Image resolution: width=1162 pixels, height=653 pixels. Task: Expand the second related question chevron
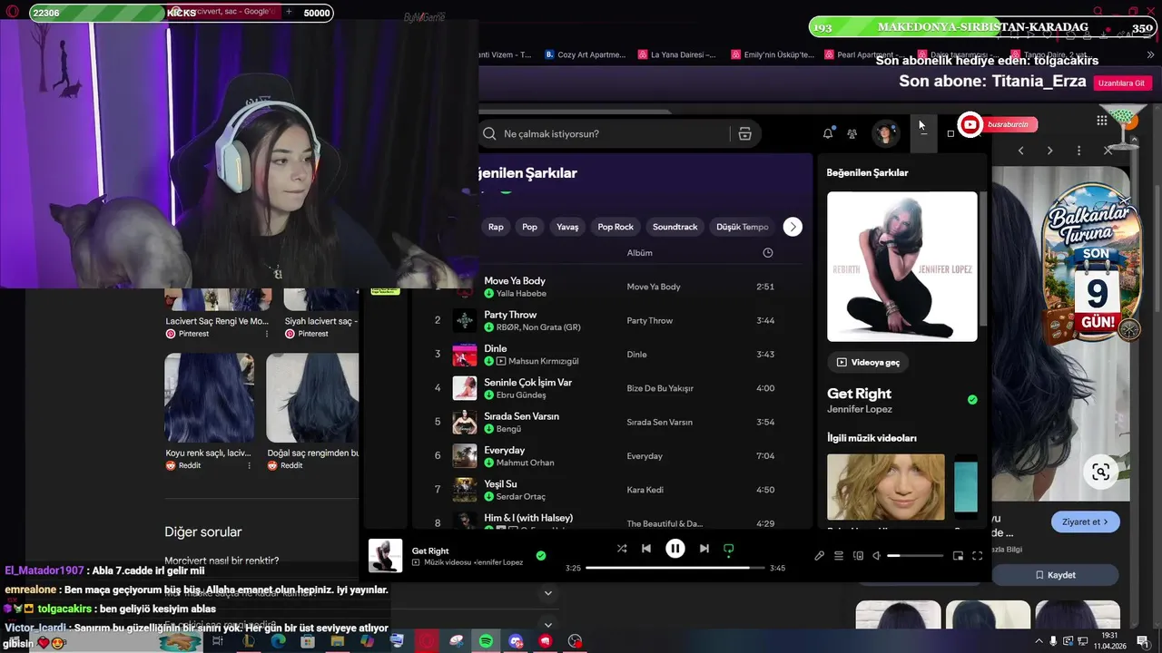click(547, 624)
